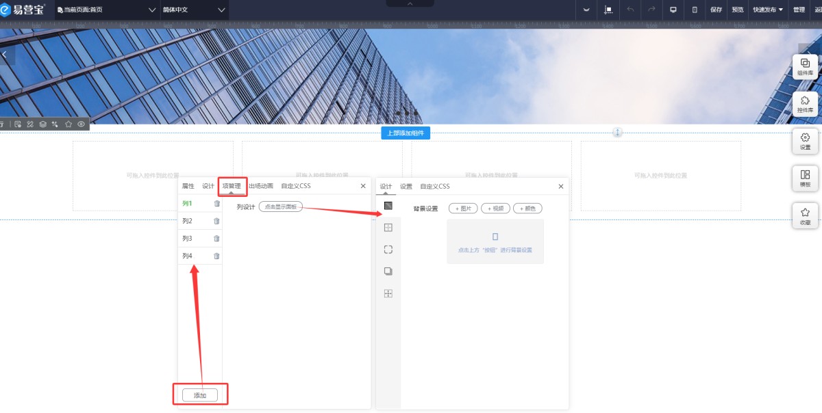Open 自定义CSS tab in right panel
Viewport: 822px width, 413px height.
coord(435,187)
